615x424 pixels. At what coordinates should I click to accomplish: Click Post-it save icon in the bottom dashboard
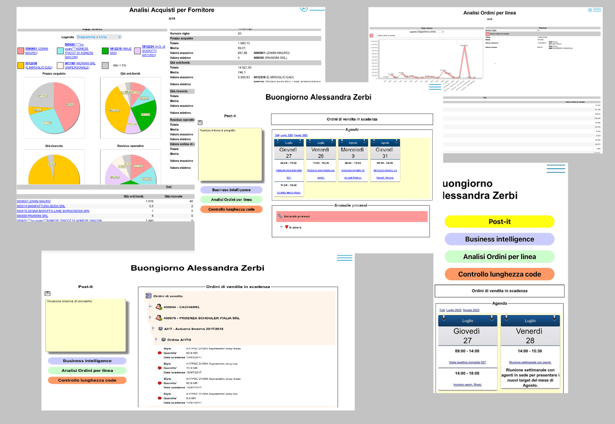pyautogui.click(x=48, y=293)
